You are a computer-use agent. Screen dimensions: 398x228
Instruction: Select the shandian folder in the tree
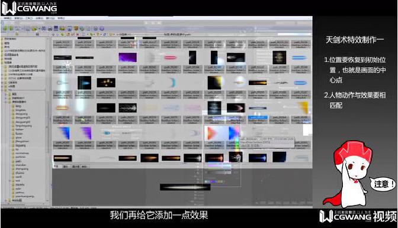pos(21,165)
